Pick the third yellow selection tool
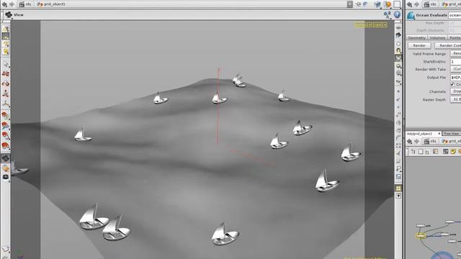Image resolution: width=461 pixels, height=259 pixels. [x=6, y=44]
